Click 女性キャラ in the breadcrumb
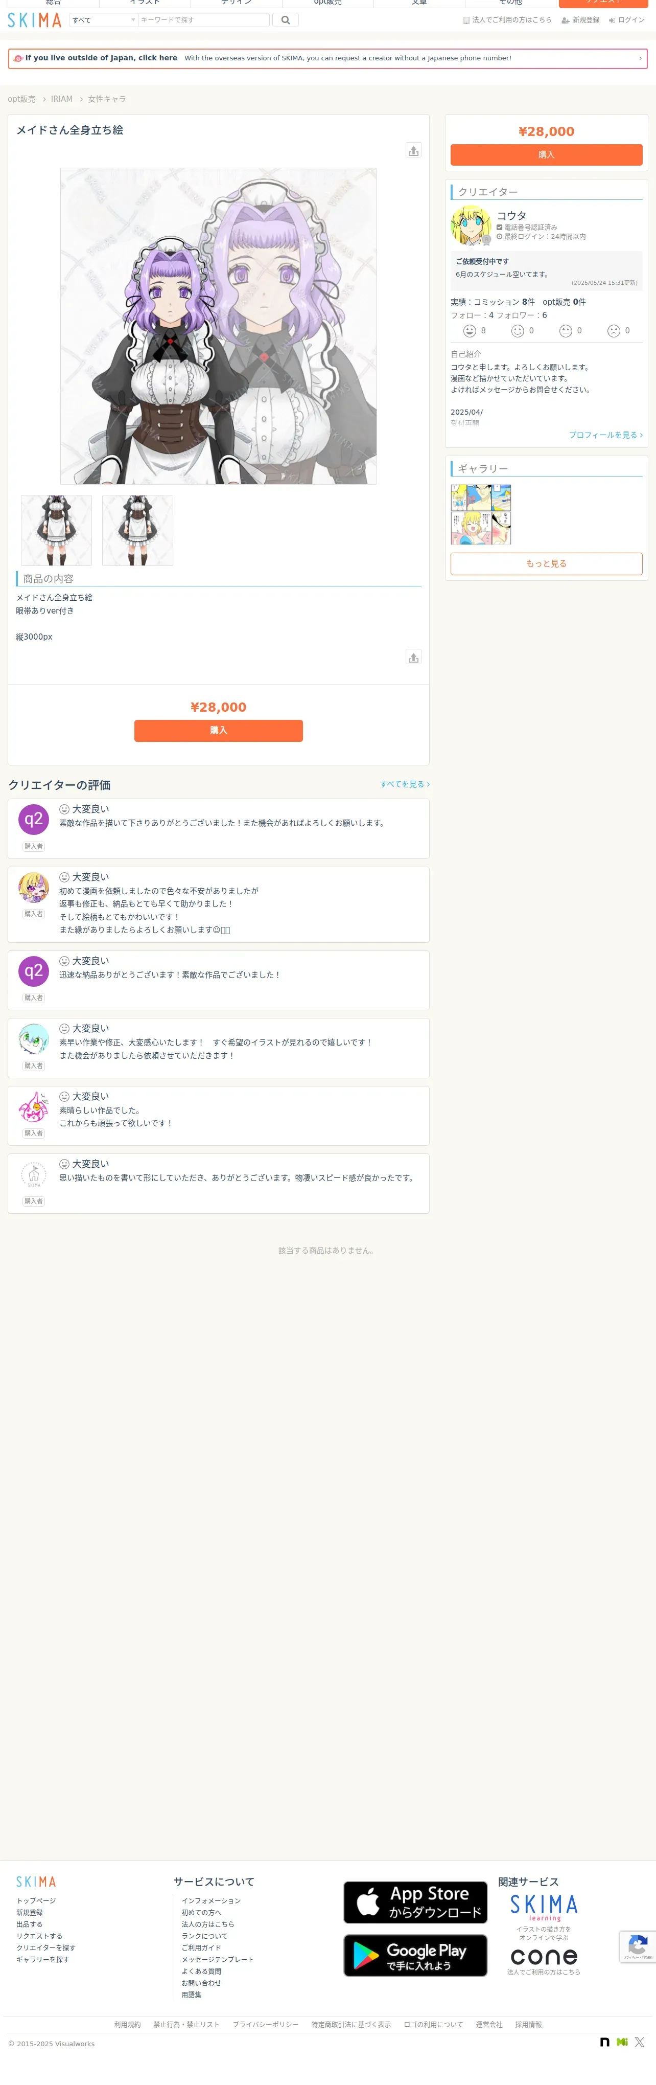This screenshot has width=656, height=2085. [x=107, y=100]
